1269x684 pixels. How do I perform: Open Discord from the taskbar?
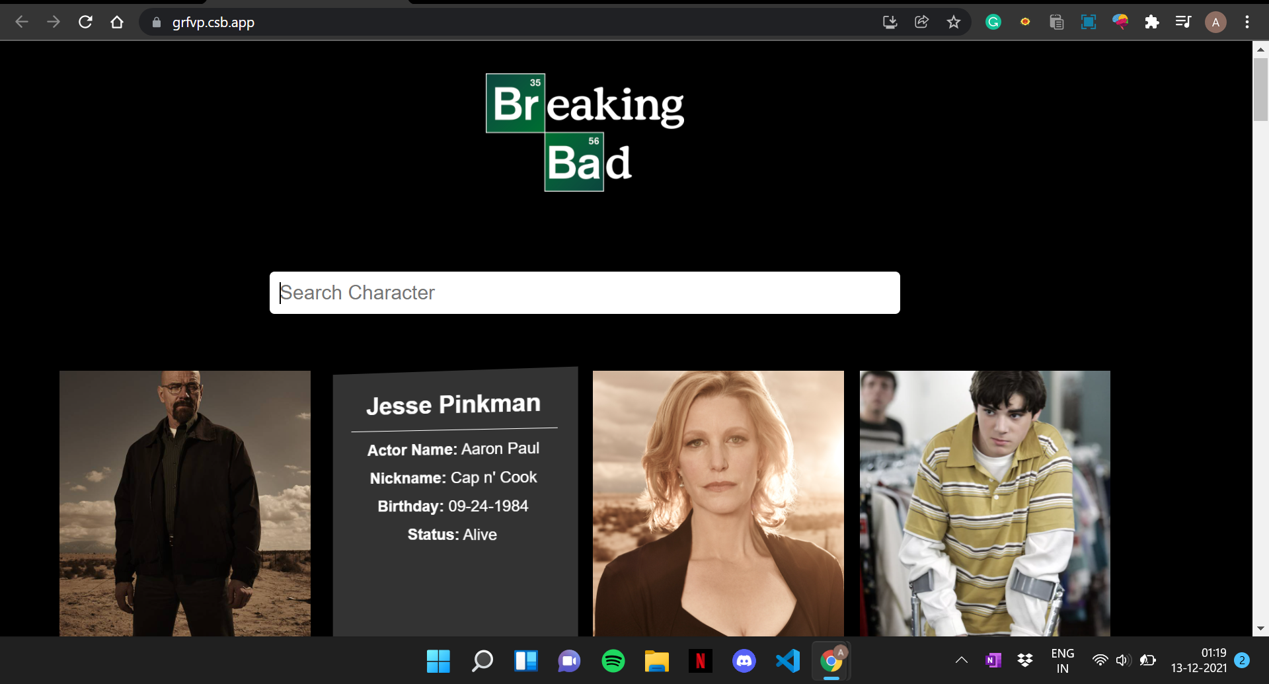tap(744, 660)
